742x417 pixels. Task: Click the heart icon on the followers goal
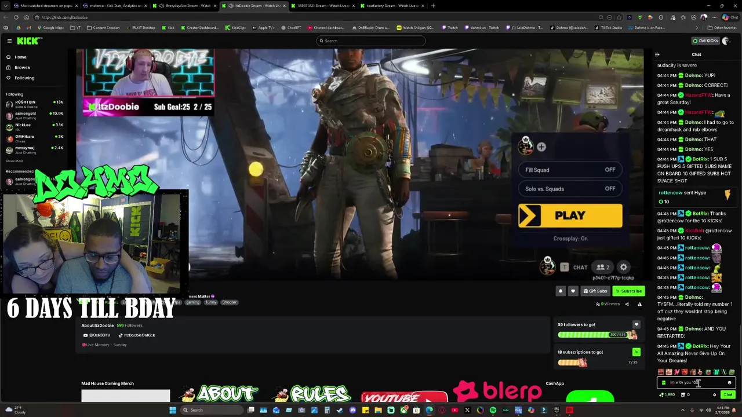click(x=636, y=324)
